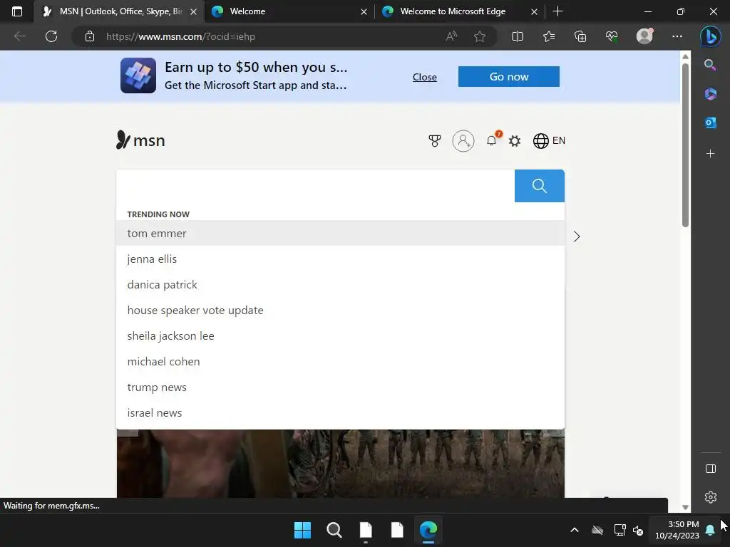Select 'house speaker vote update' suggestion
This screenshot has width=730, height=547.
[x=340, y=311]
